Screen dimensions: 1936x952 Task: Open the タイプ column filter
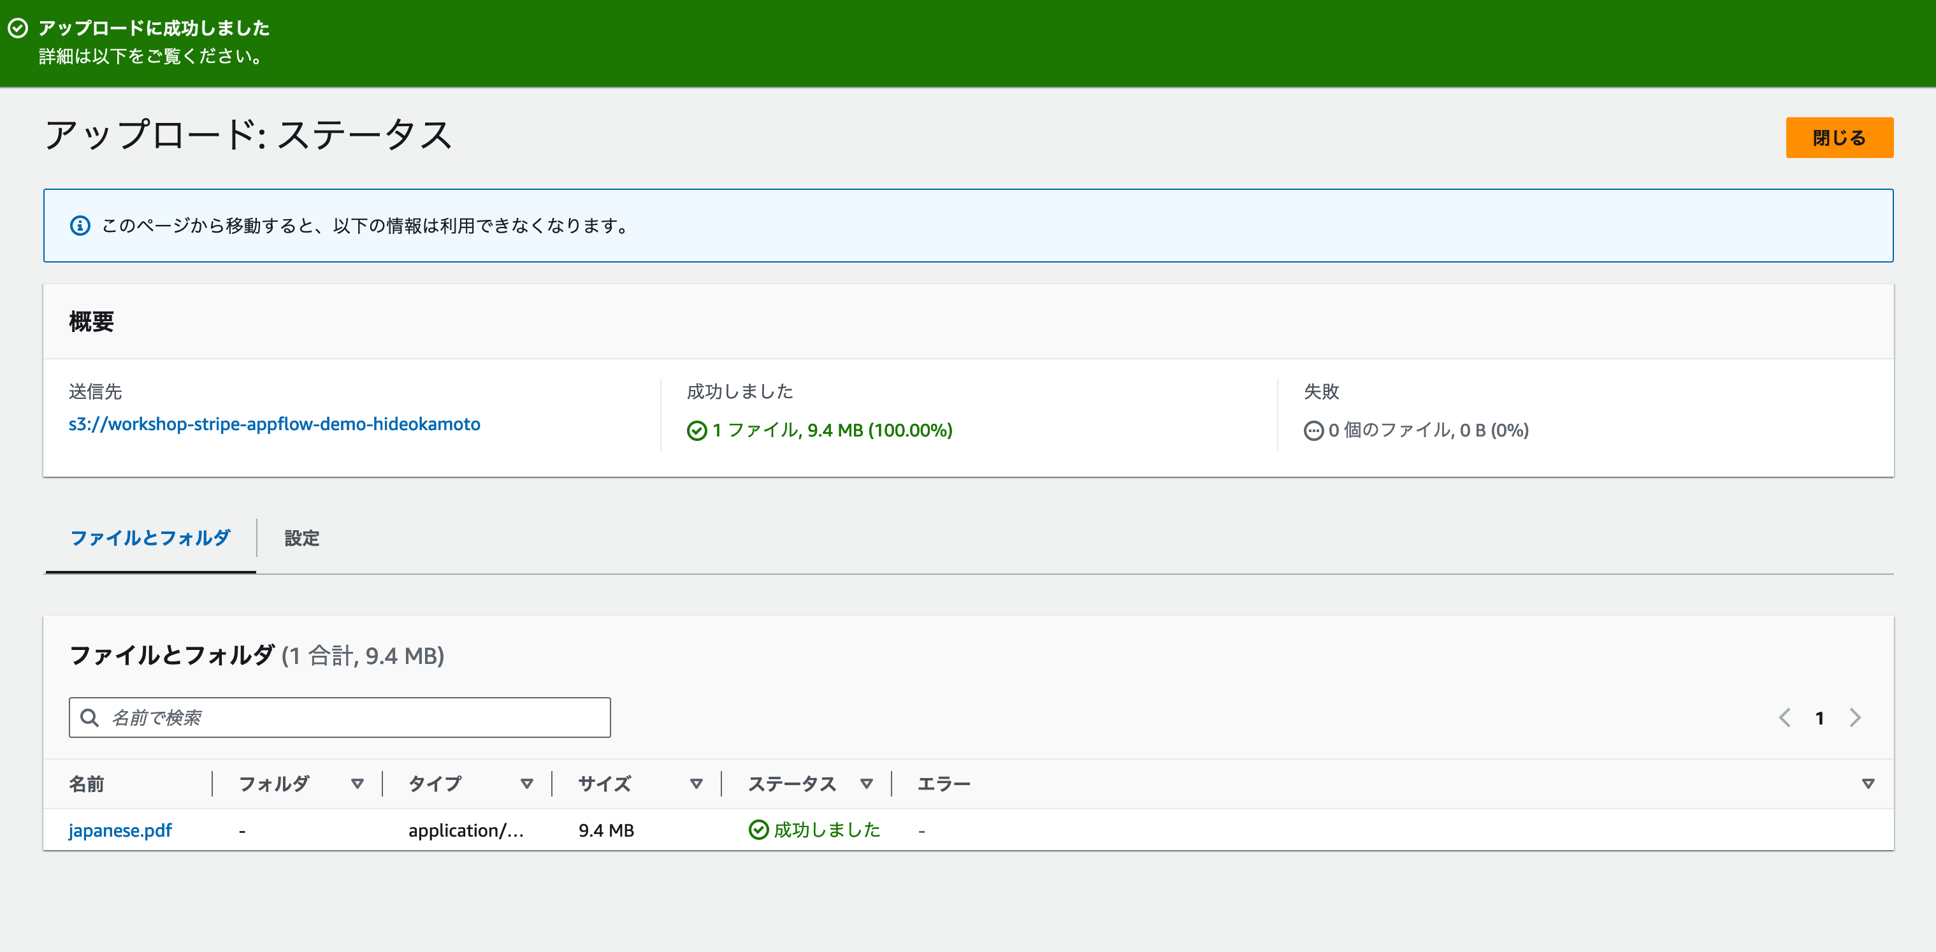coord(526,783)
